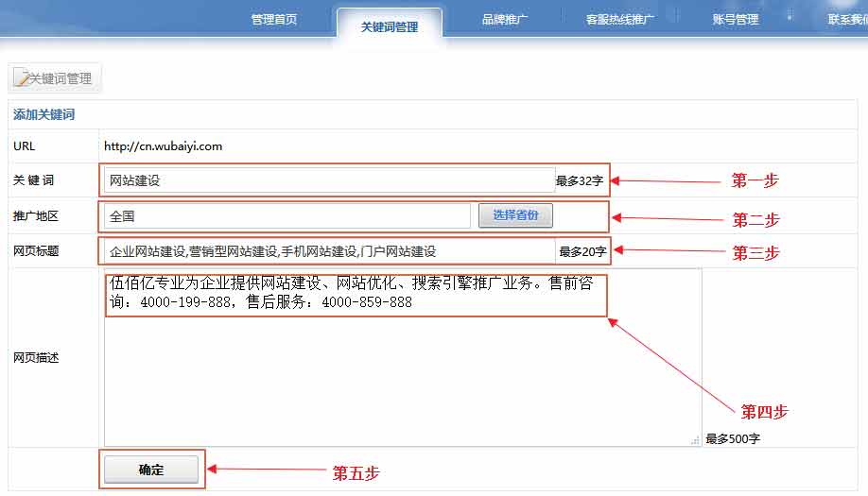
Task: Click into the 网页标题 text field
Action: pyautogui.click(x=329, y=251)
